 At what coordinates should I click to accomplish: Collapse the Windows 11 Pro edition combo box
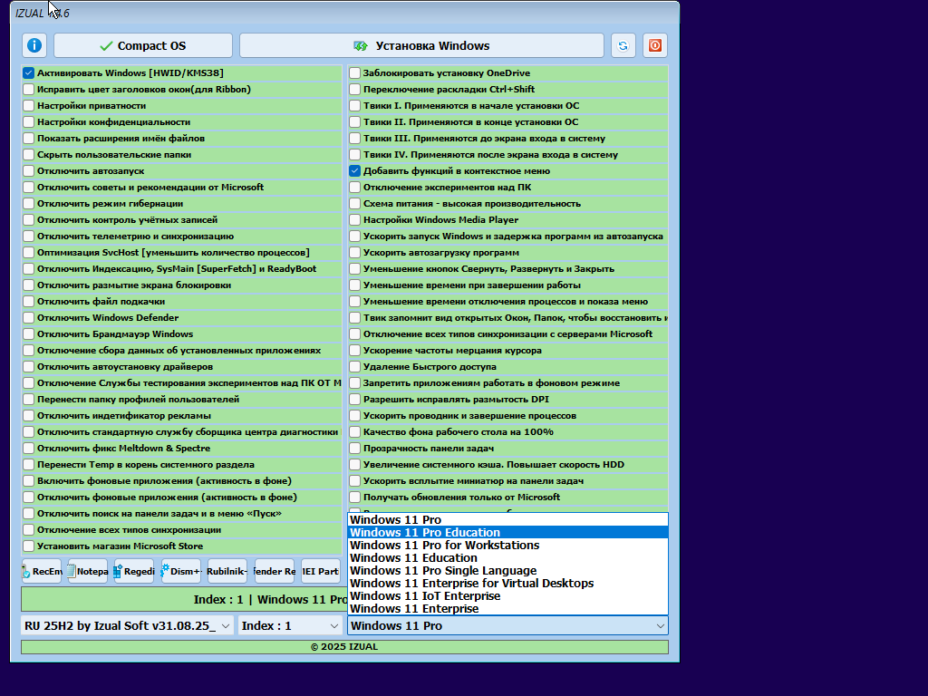507,625
